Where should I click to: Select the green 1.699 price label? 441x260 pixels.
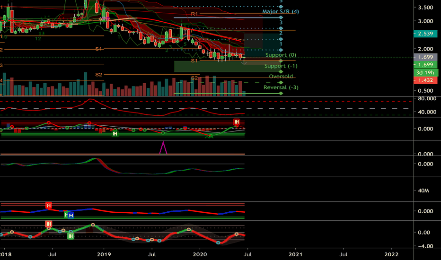425,65
